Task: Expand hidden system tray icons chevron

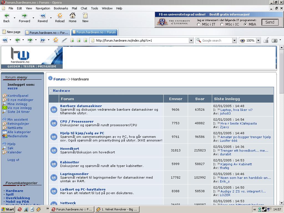Action: coord(255,209)
